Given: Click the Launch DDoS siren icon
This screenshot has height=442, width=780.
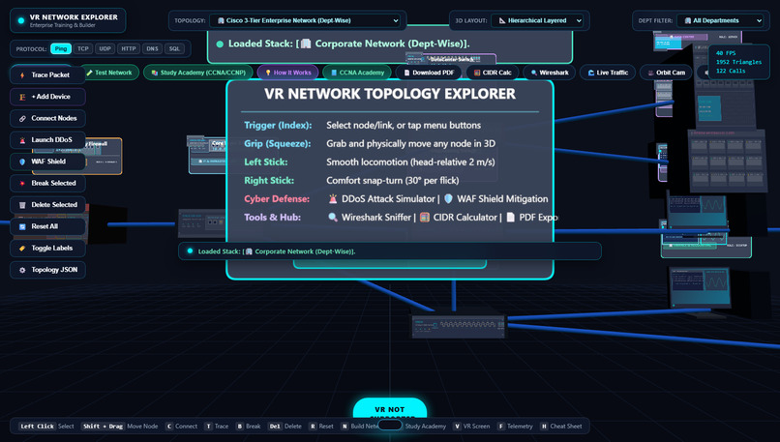Looking at the screenshot, I should pyautogui.click(x=22, y=140).
